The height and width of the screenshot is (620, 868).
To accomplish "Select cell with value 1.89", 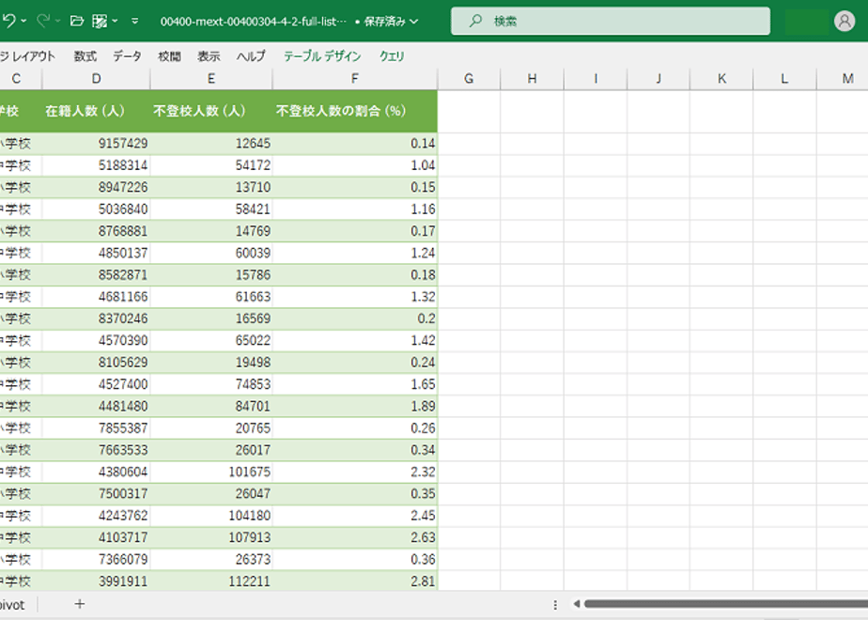I will pyautogui.click(x=355, y=407).
